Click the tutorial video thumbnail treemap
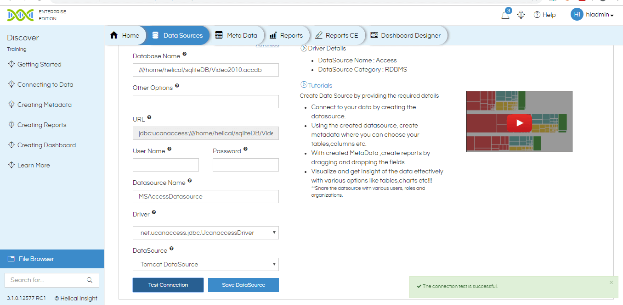Image resolution: width=623 pixels, height=305 pixels. pos(519,121)
